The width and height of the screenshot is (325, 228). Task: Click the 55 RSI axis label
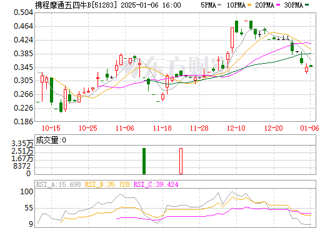point(29,208)
